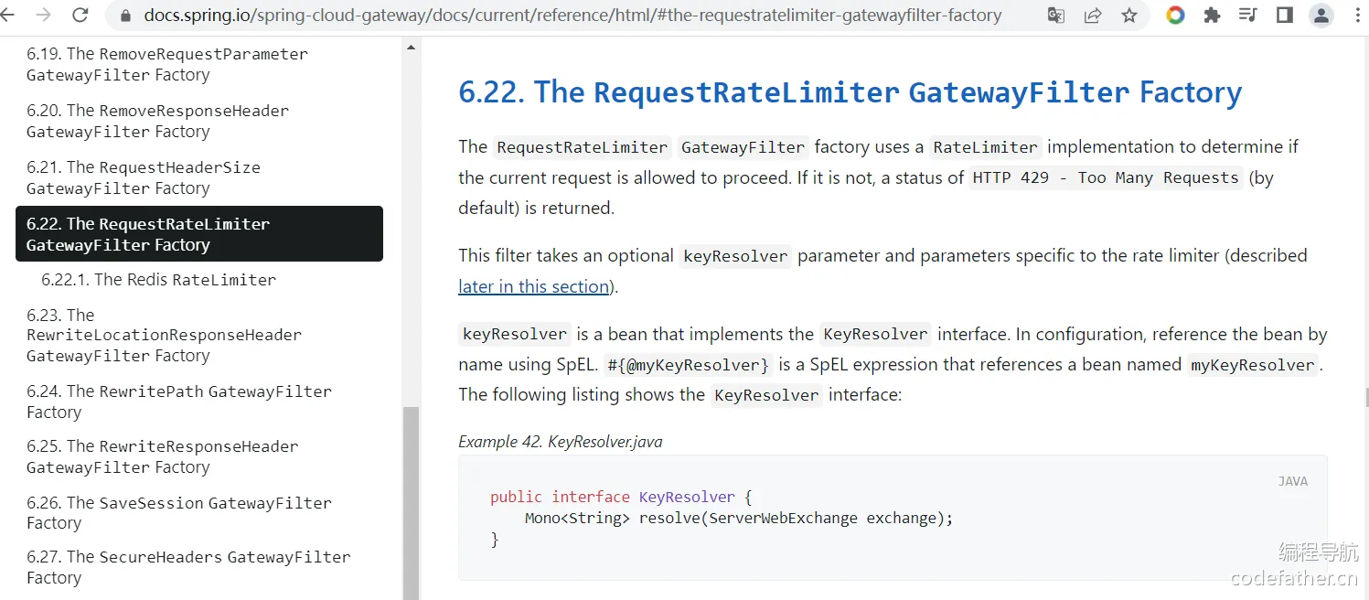The width and height of the screenshot is (1369, 600).
Task: Open the translate page icon
Action: (1056, 16)
